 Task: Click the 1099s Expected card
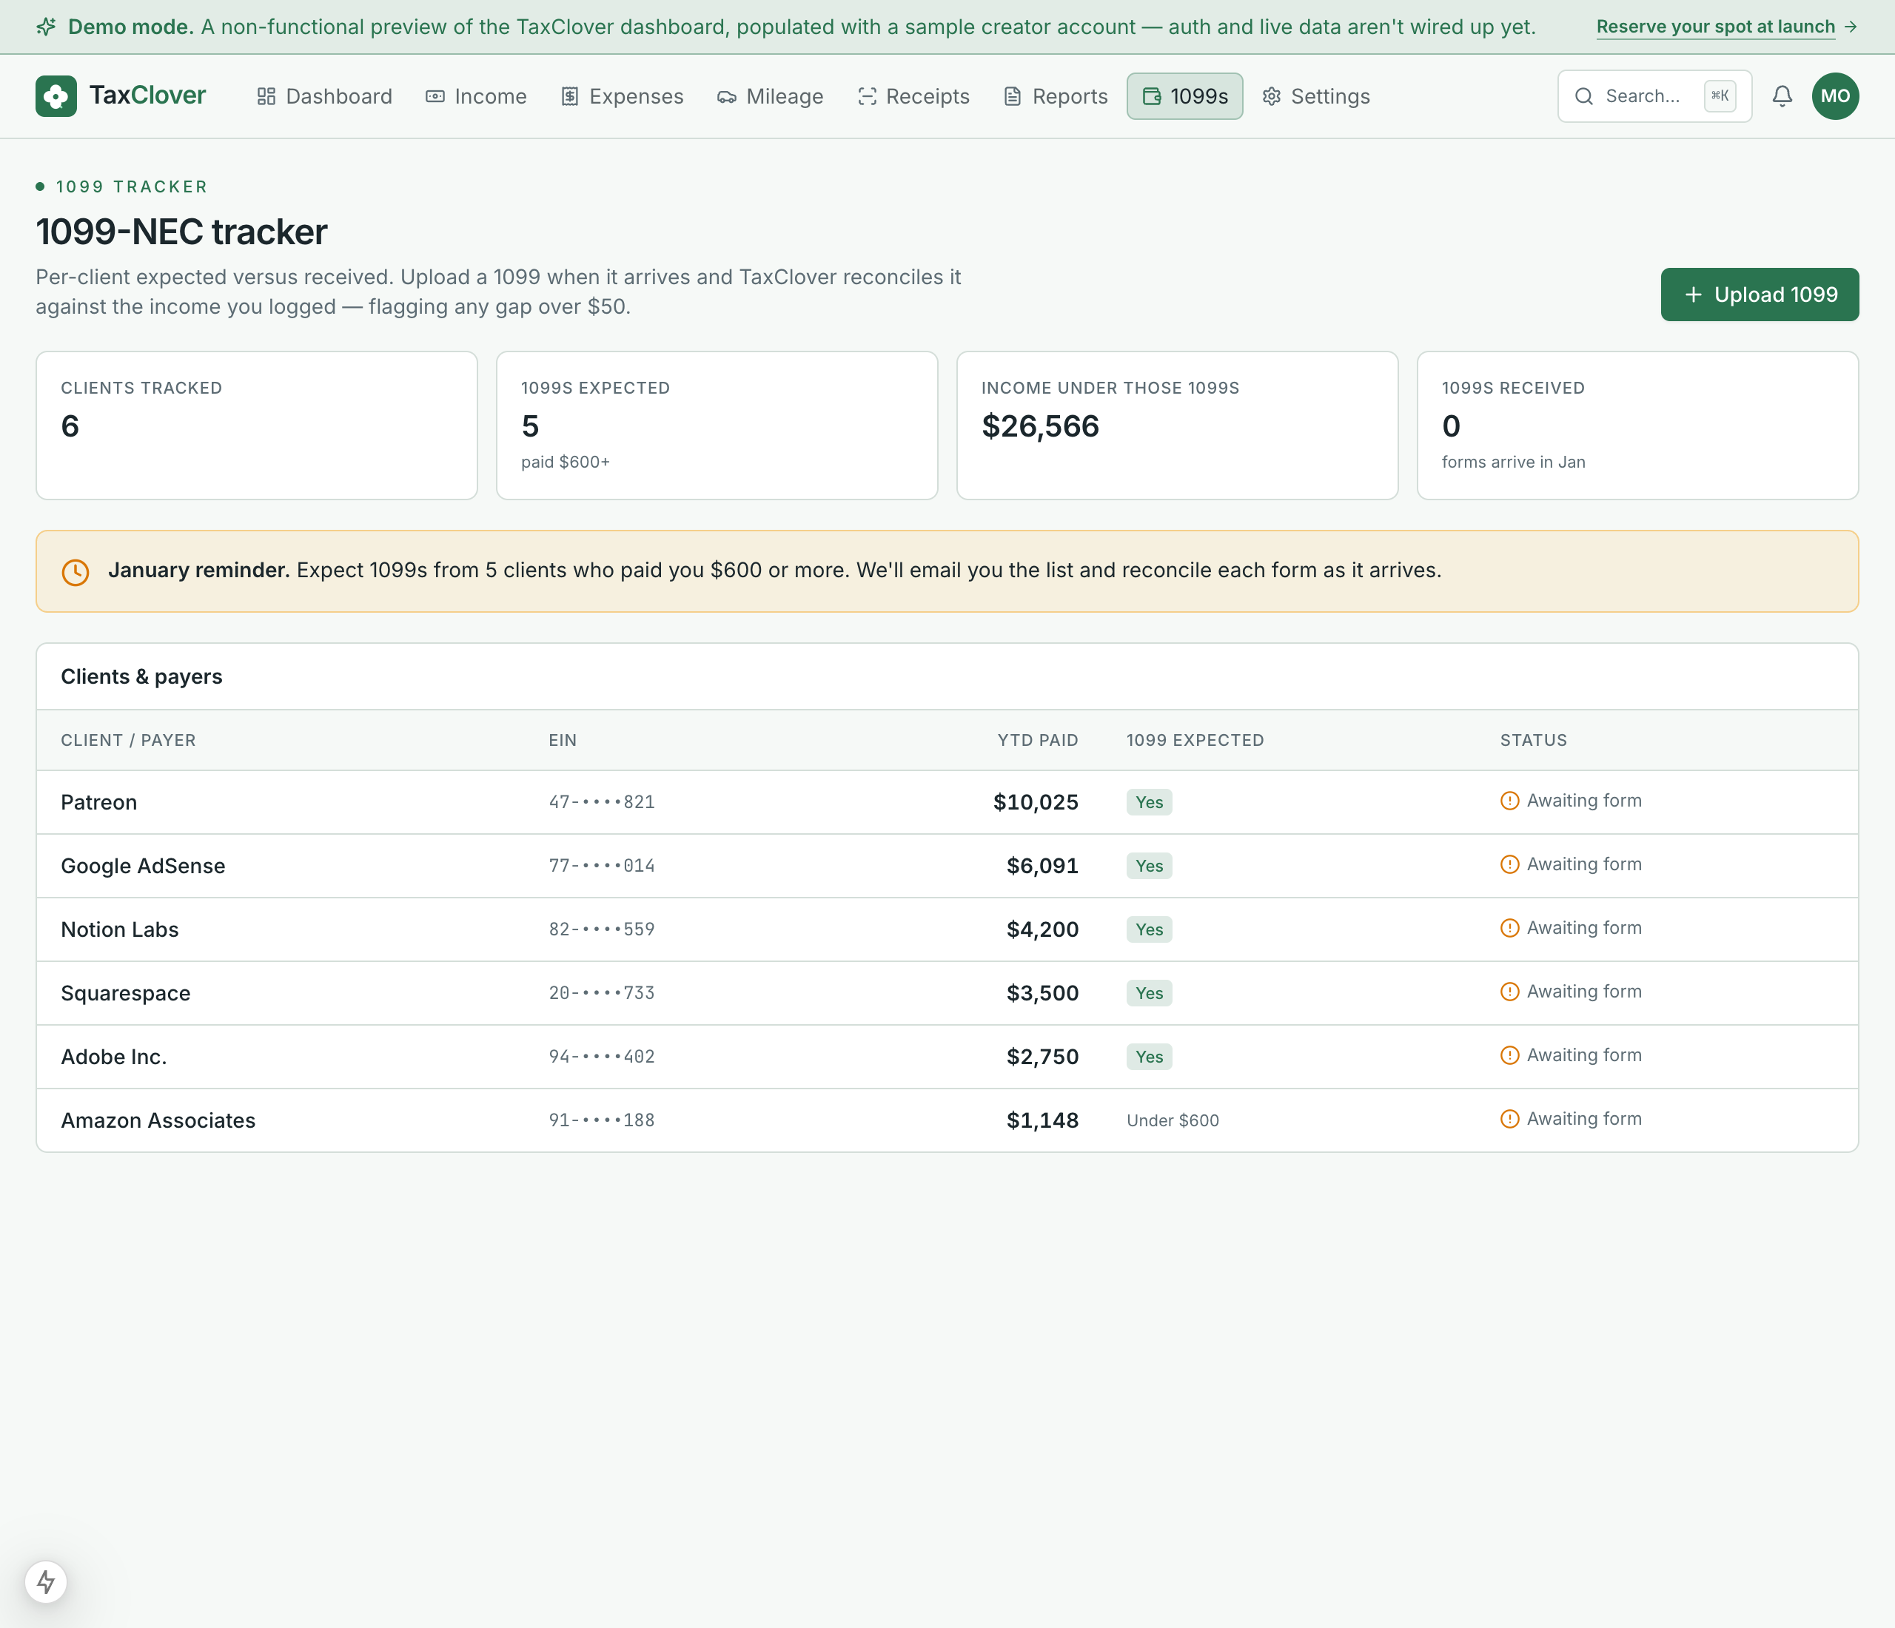tap(717, 425)
